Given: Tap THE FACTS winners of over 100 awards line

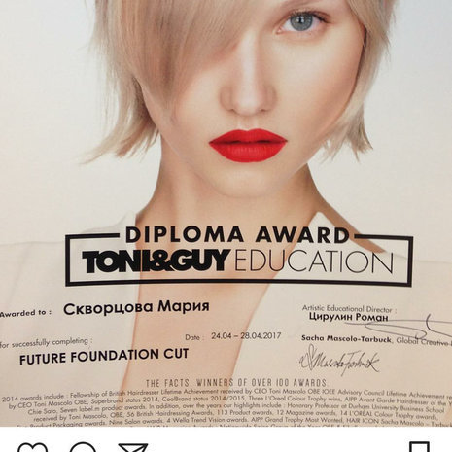Looking at the screenshot, I should point(236,383).
